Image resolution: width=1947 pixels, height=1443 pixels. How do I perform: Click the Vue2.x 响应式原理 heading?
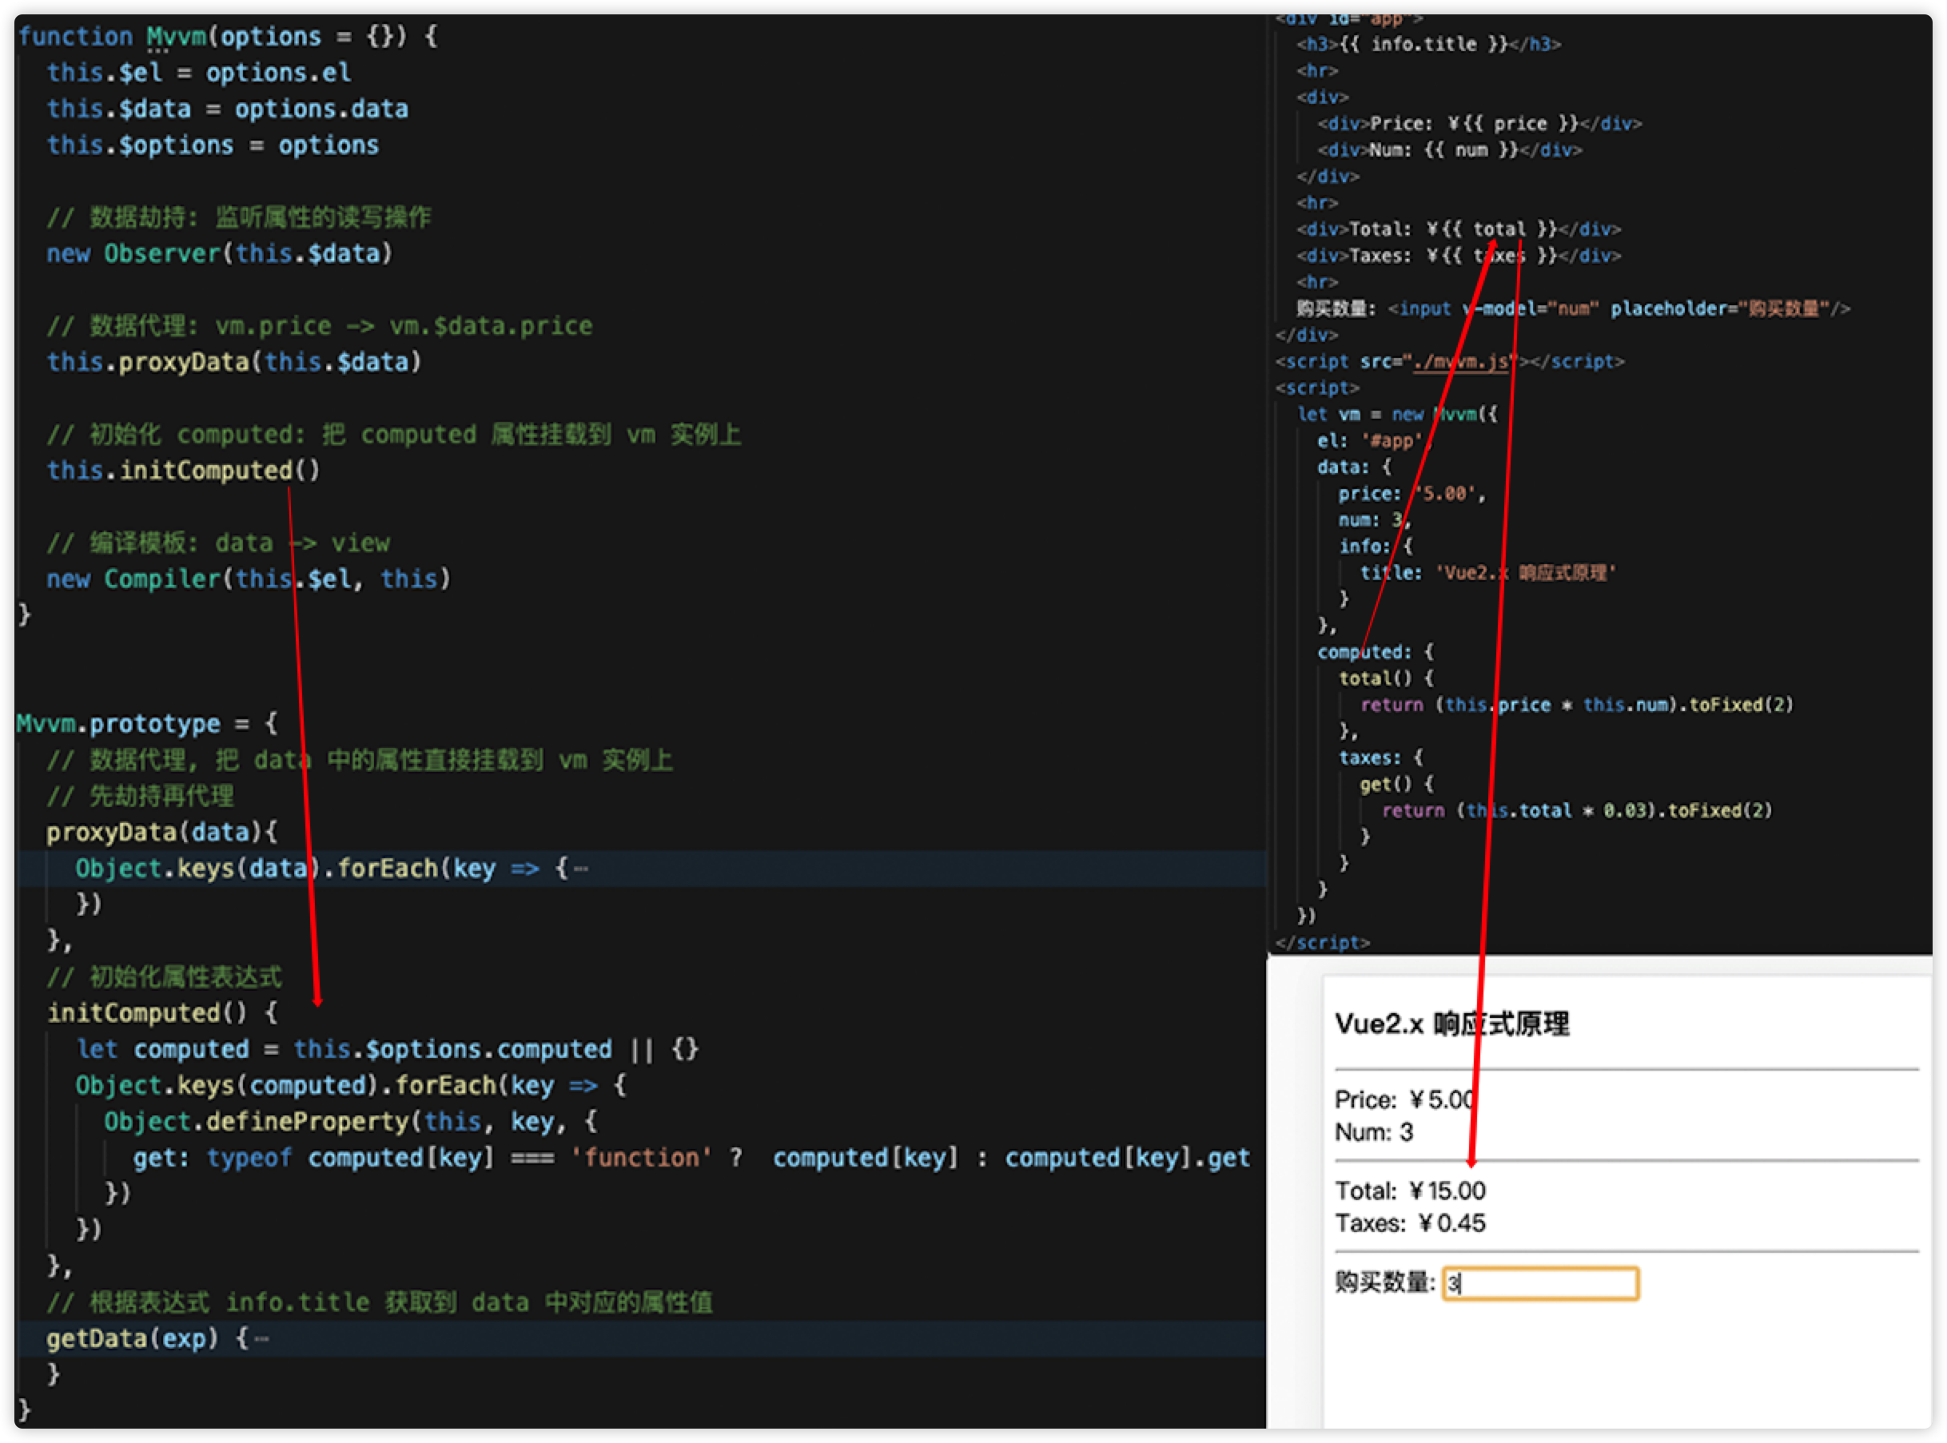(x=1451, y=1024)
